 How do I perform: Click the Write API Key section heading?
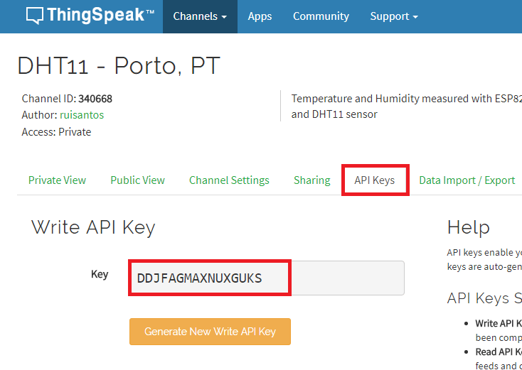(93, 227)
